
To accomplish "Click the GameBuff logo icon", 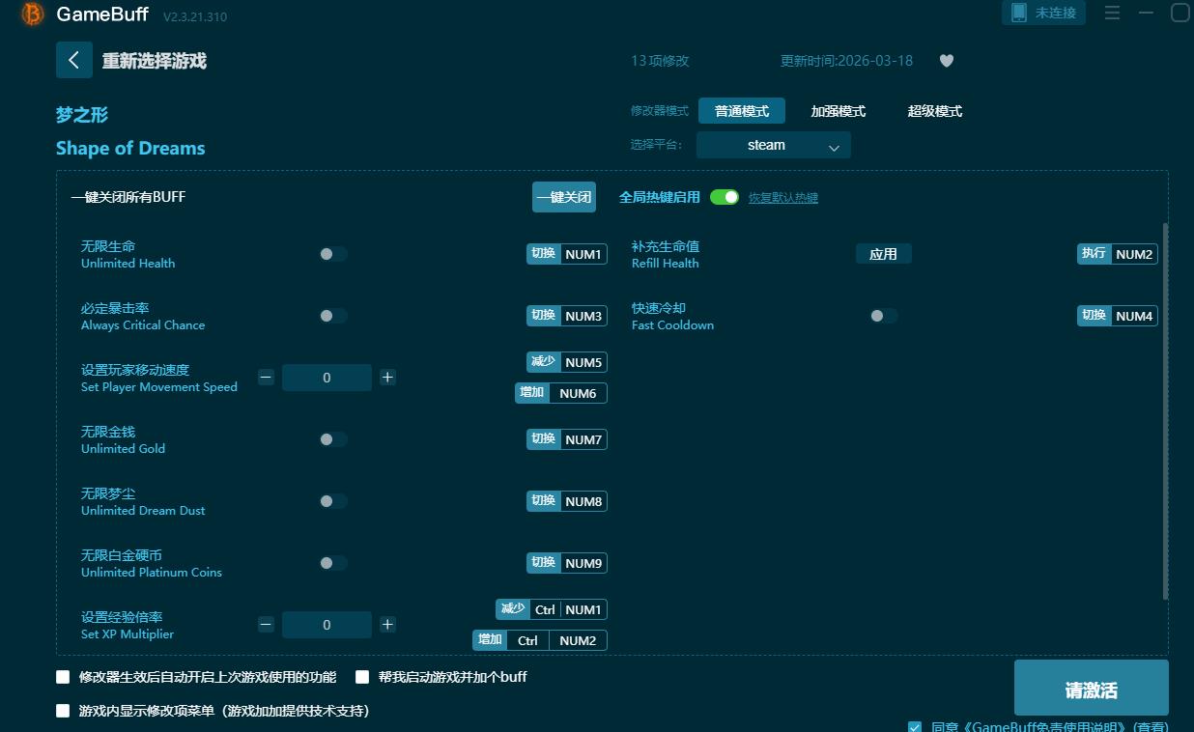I will pyautogui.click(x=33, y=14).
